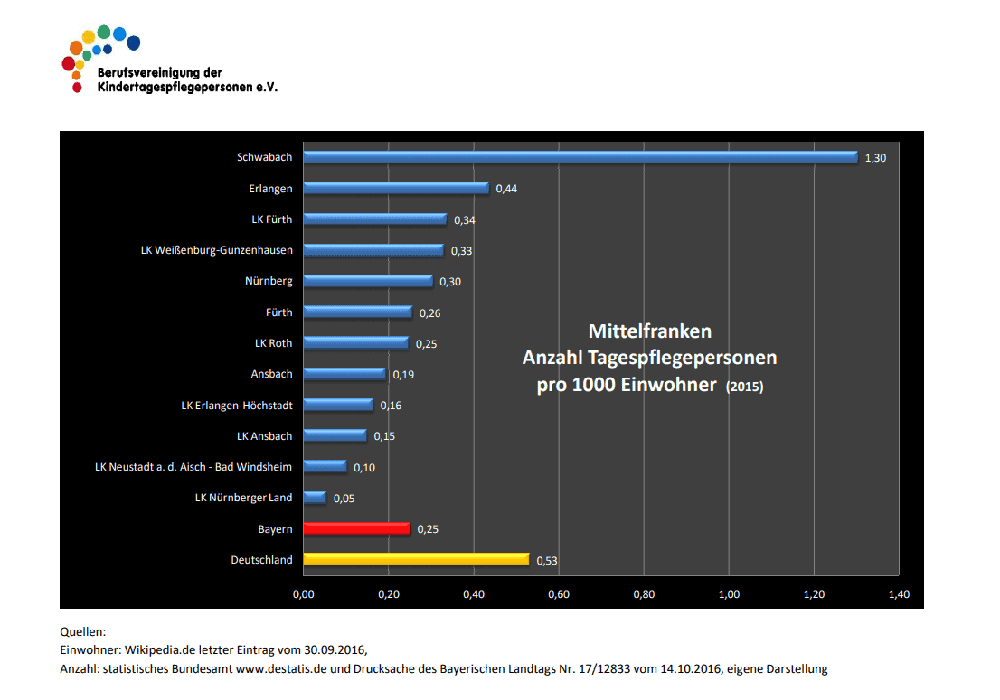Click the LK Nürnberger Land bar
The image size is (1000, 700).
coord(315,498)
